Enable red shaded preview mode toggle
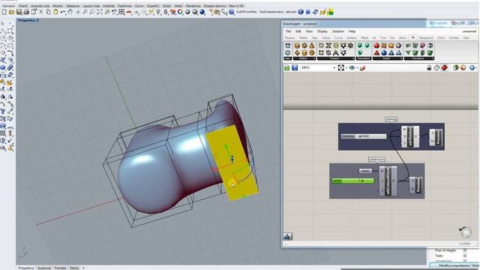480x270 pixels. click(444, 67)
